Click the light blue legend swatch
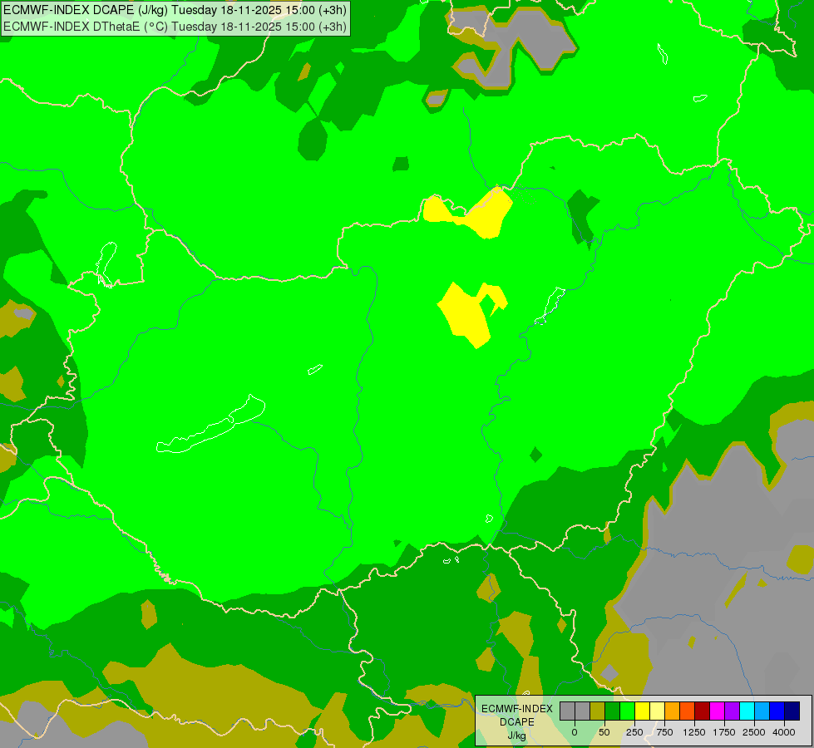 point(762,711)
